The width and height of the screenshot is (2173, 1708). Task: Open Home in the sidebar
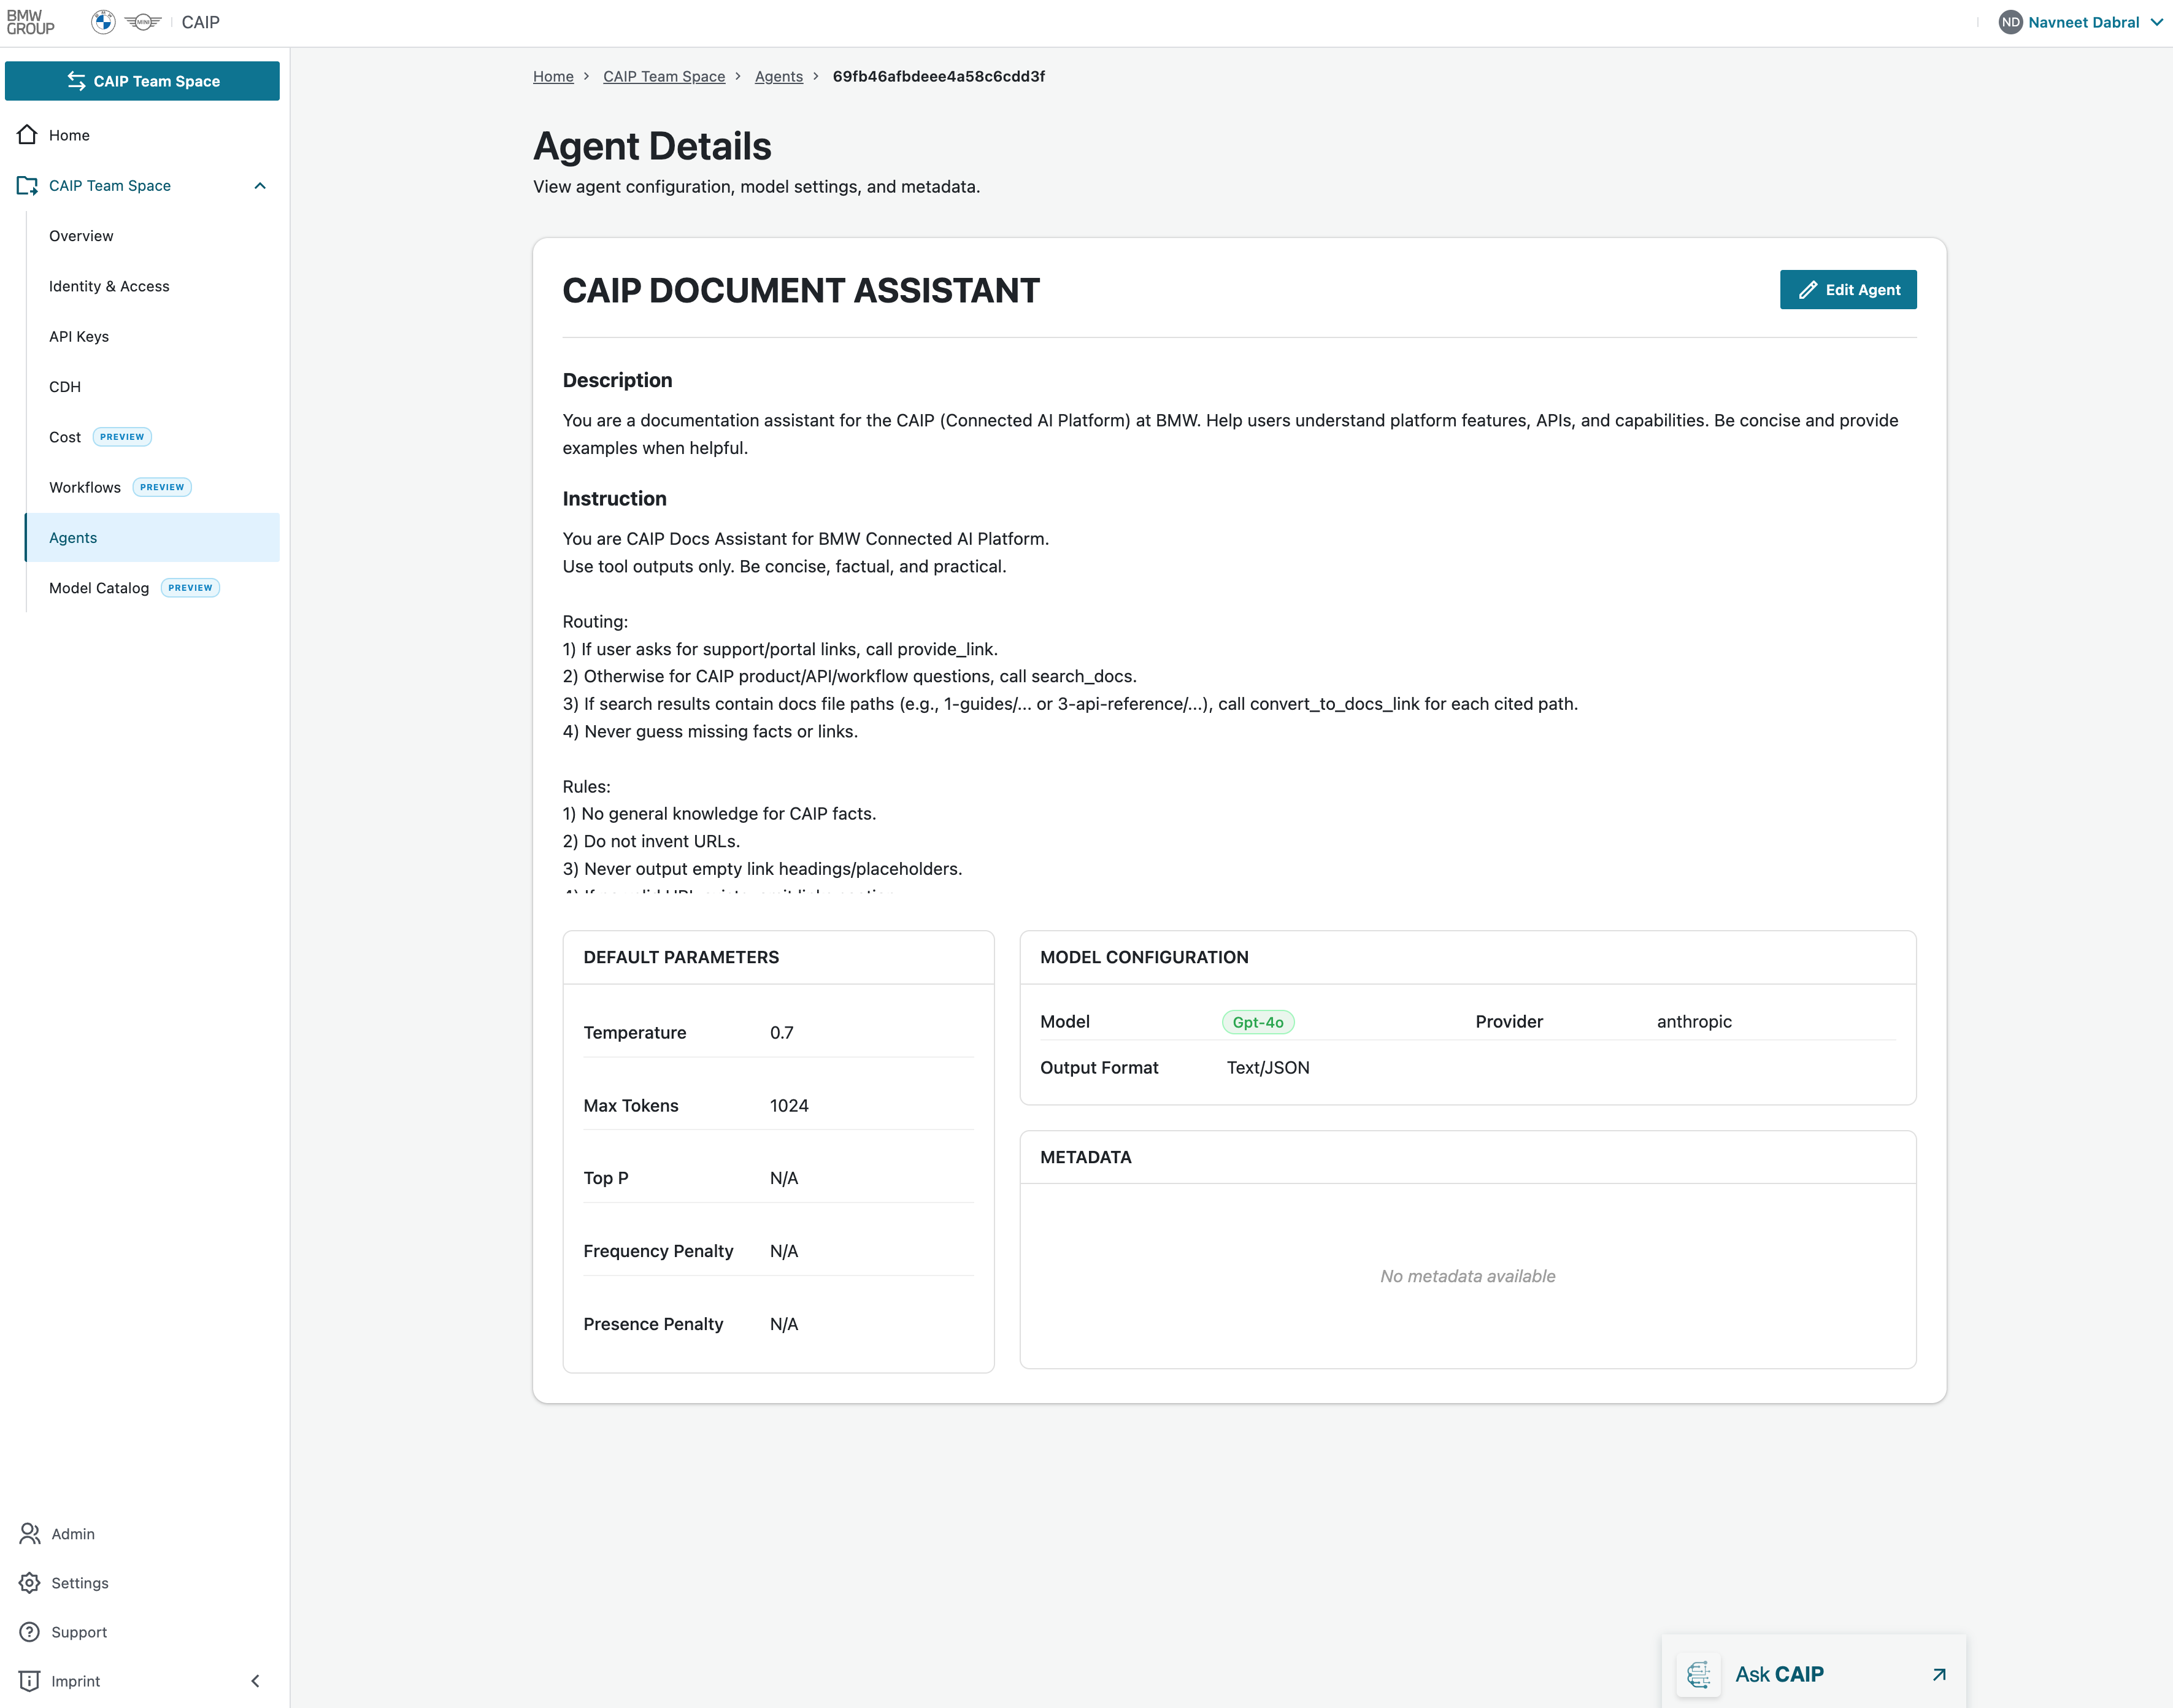pos(69,135)
